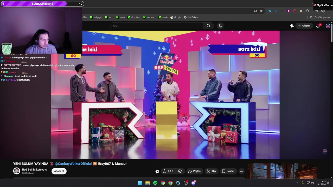Like the video with thumbs-up button
This screenshot has height=187, width=333.
pyautogui.click(x=168, y=171)
